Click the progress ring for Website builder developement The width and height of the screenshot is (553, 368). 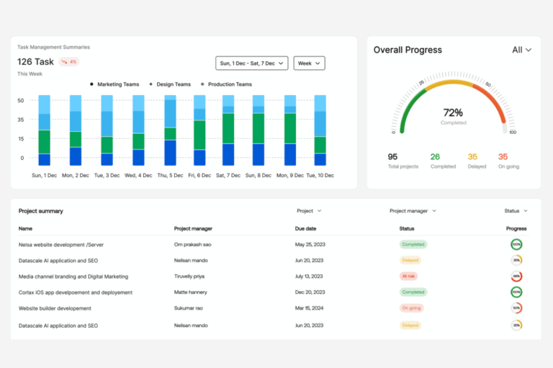tap(516, 308)
